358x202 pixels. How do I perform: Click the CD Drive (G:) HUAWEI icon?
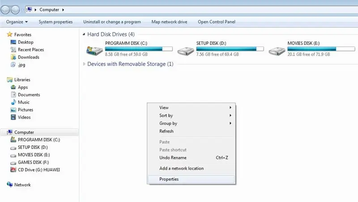pos(13,169)
